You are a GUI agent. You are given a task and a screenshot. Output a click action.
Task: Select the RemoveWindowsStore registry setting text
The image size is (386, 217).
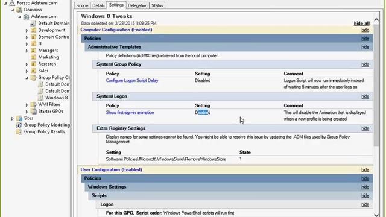click(166, 159)
